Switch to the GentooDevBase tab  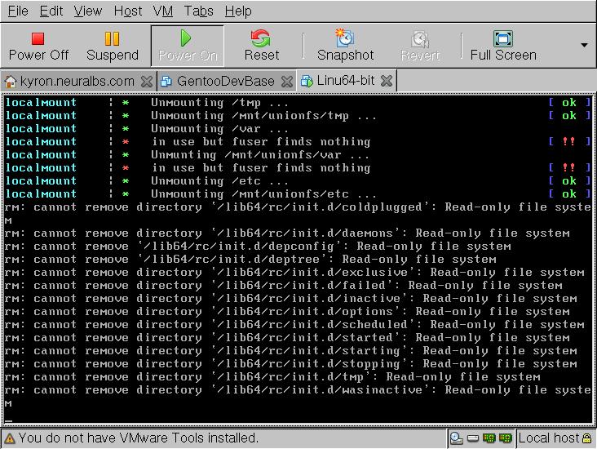click(x=224, y=81)
